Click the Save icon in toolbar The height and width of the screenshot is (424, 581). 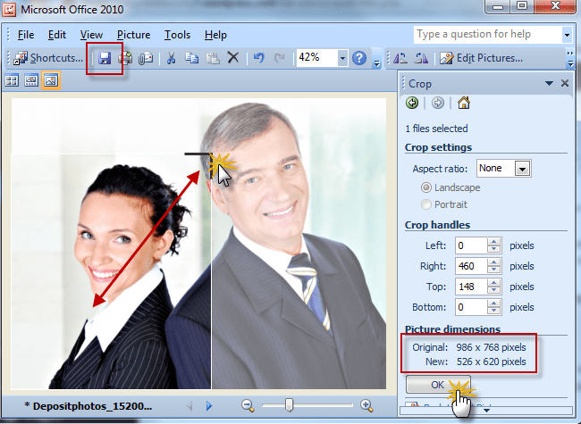click(x=105, y=58)
